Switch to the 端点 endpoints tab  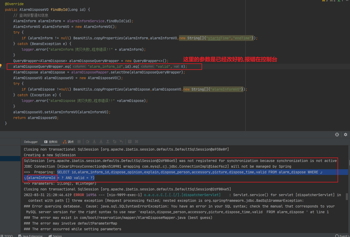68,142
